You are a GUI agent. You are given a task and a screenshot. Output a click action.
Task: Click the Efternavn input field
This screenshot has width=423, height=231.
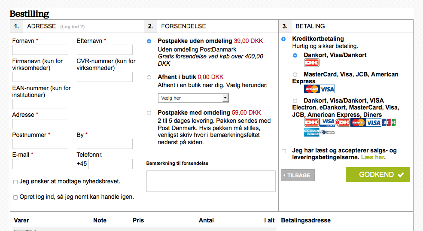[105, 50]
